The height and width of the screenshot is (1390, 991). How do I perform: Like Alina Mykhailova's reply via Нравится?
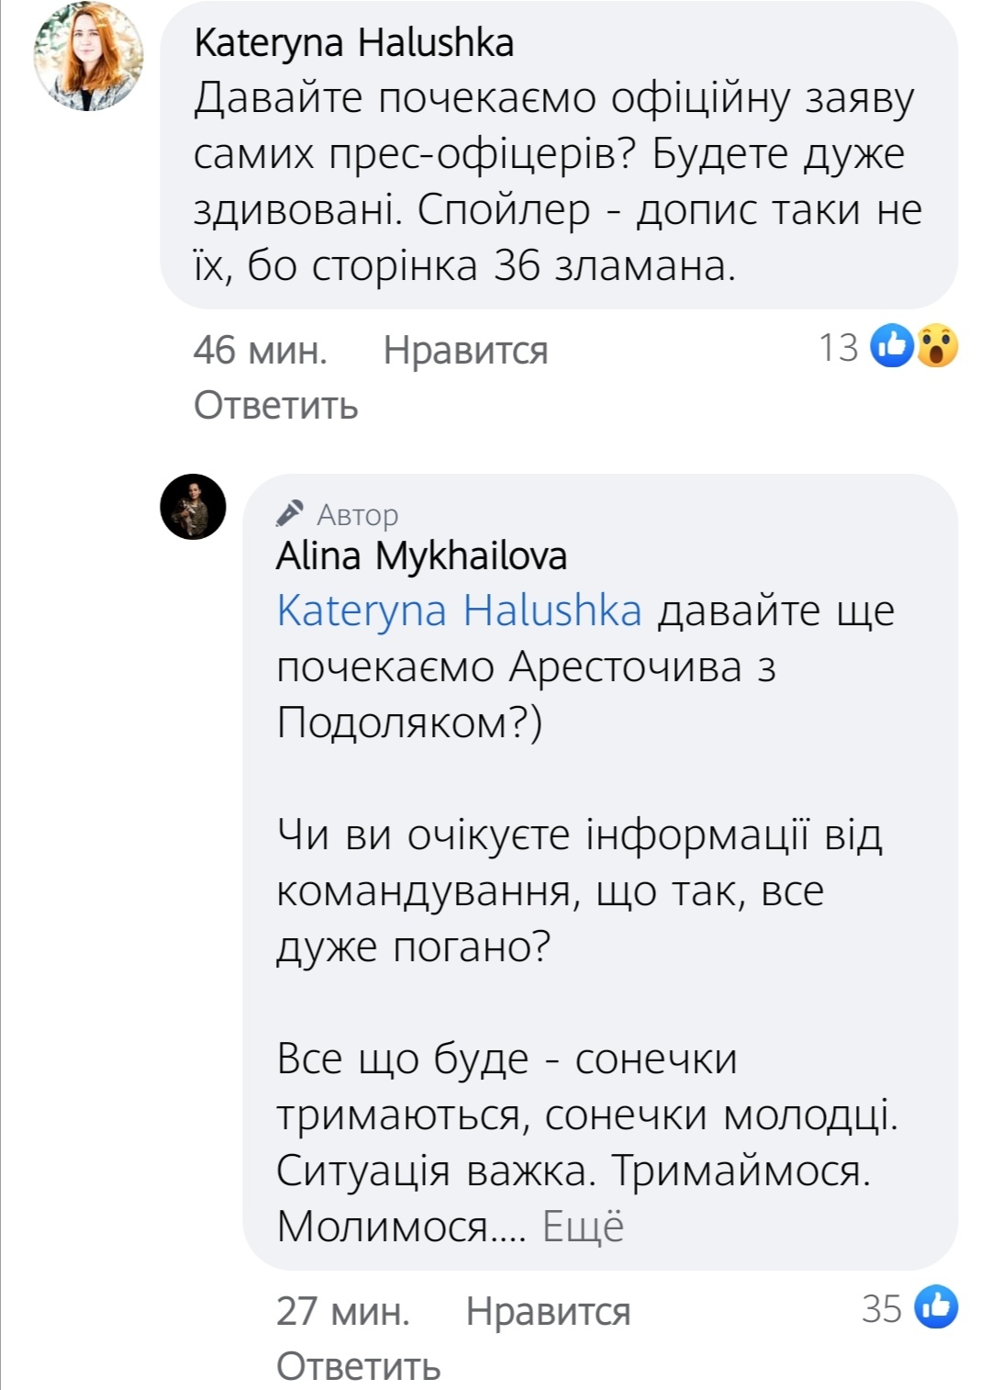pyautogui.click(x=548, y=1311)
